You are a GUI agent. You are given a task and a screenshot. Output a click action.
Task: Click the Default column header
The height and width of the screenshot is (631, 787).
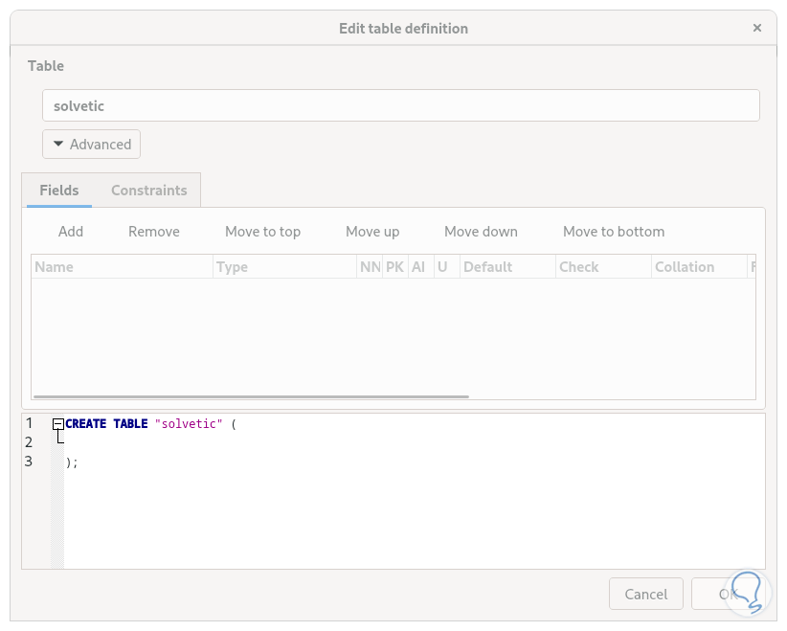(506, 267)
